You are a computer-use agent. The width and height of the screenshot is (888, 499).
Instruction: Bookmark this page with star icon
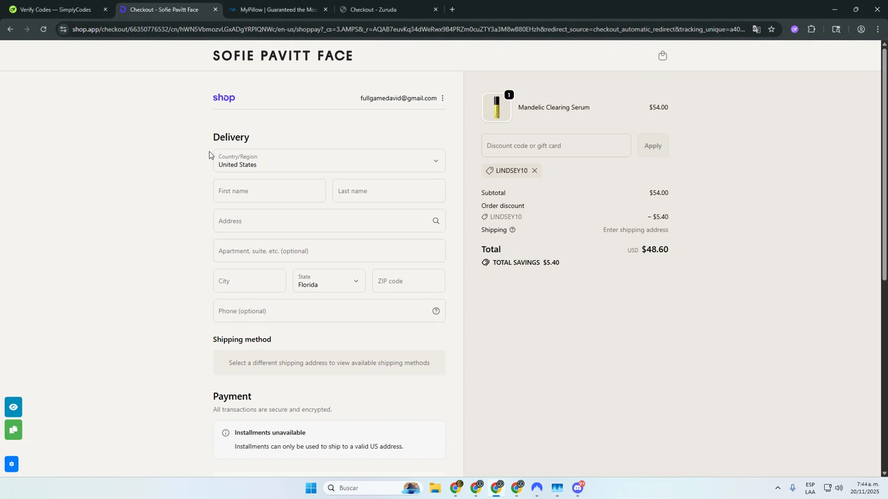[771, 29]
